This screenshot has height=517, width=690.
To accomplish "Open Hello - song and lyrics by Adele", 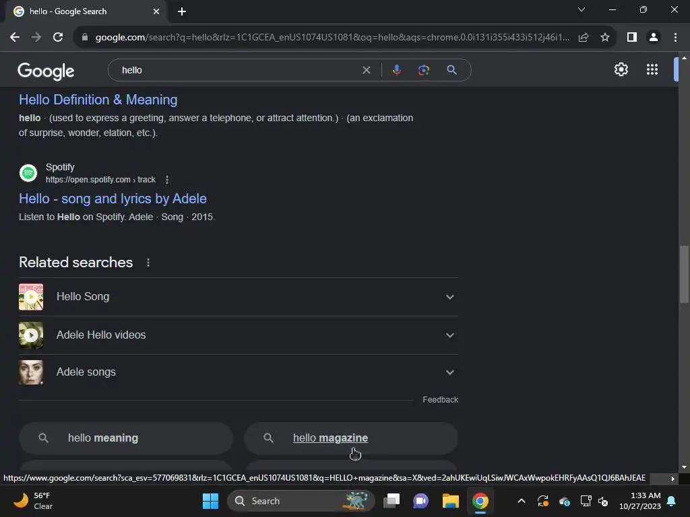I will 113,199.
